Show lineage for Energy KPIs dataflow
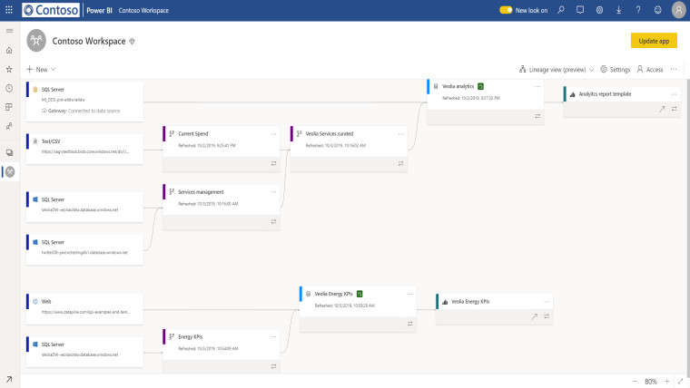The image size is (690, 388). tap(273, 366)
